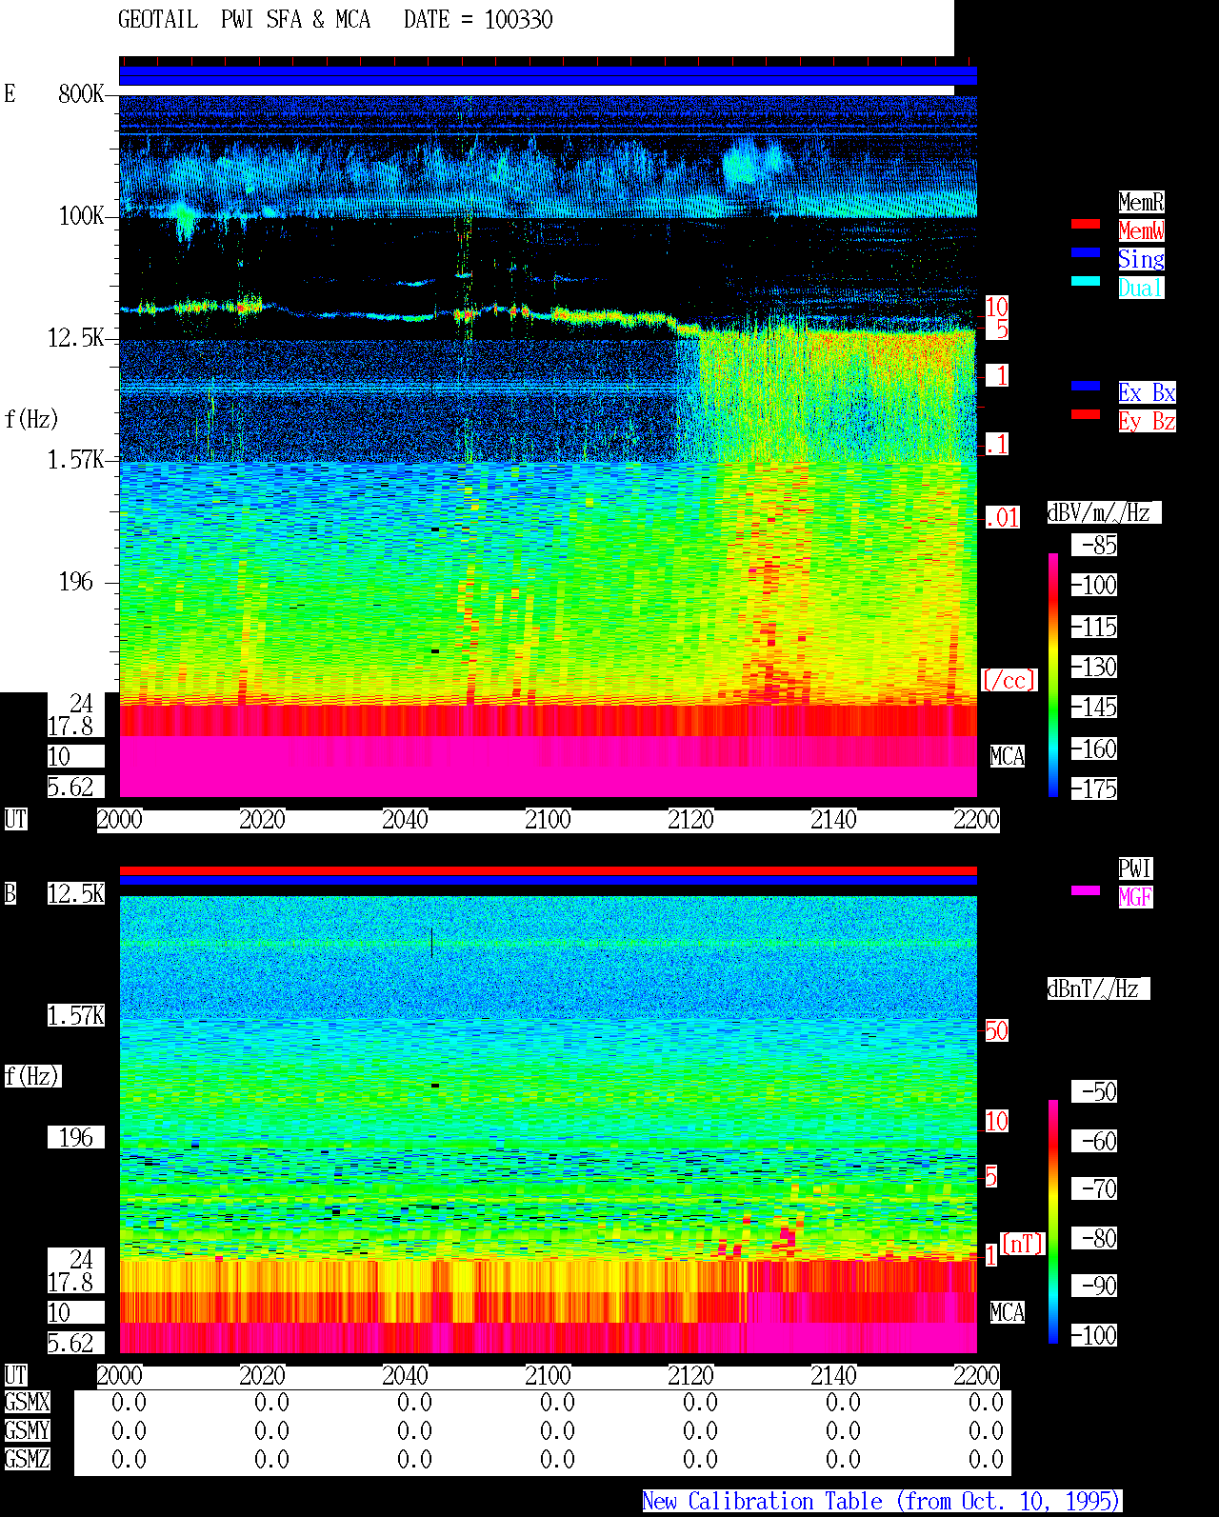Click the 'GSMZ' row label
This screenshot has height=1517, width=1219.
coord(27,1459)
